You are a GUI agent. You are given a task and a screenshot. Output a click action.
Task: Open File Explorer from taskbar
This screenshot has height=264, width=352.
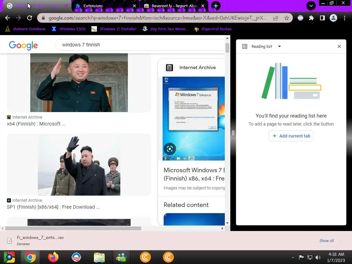(x=99, y=257)
